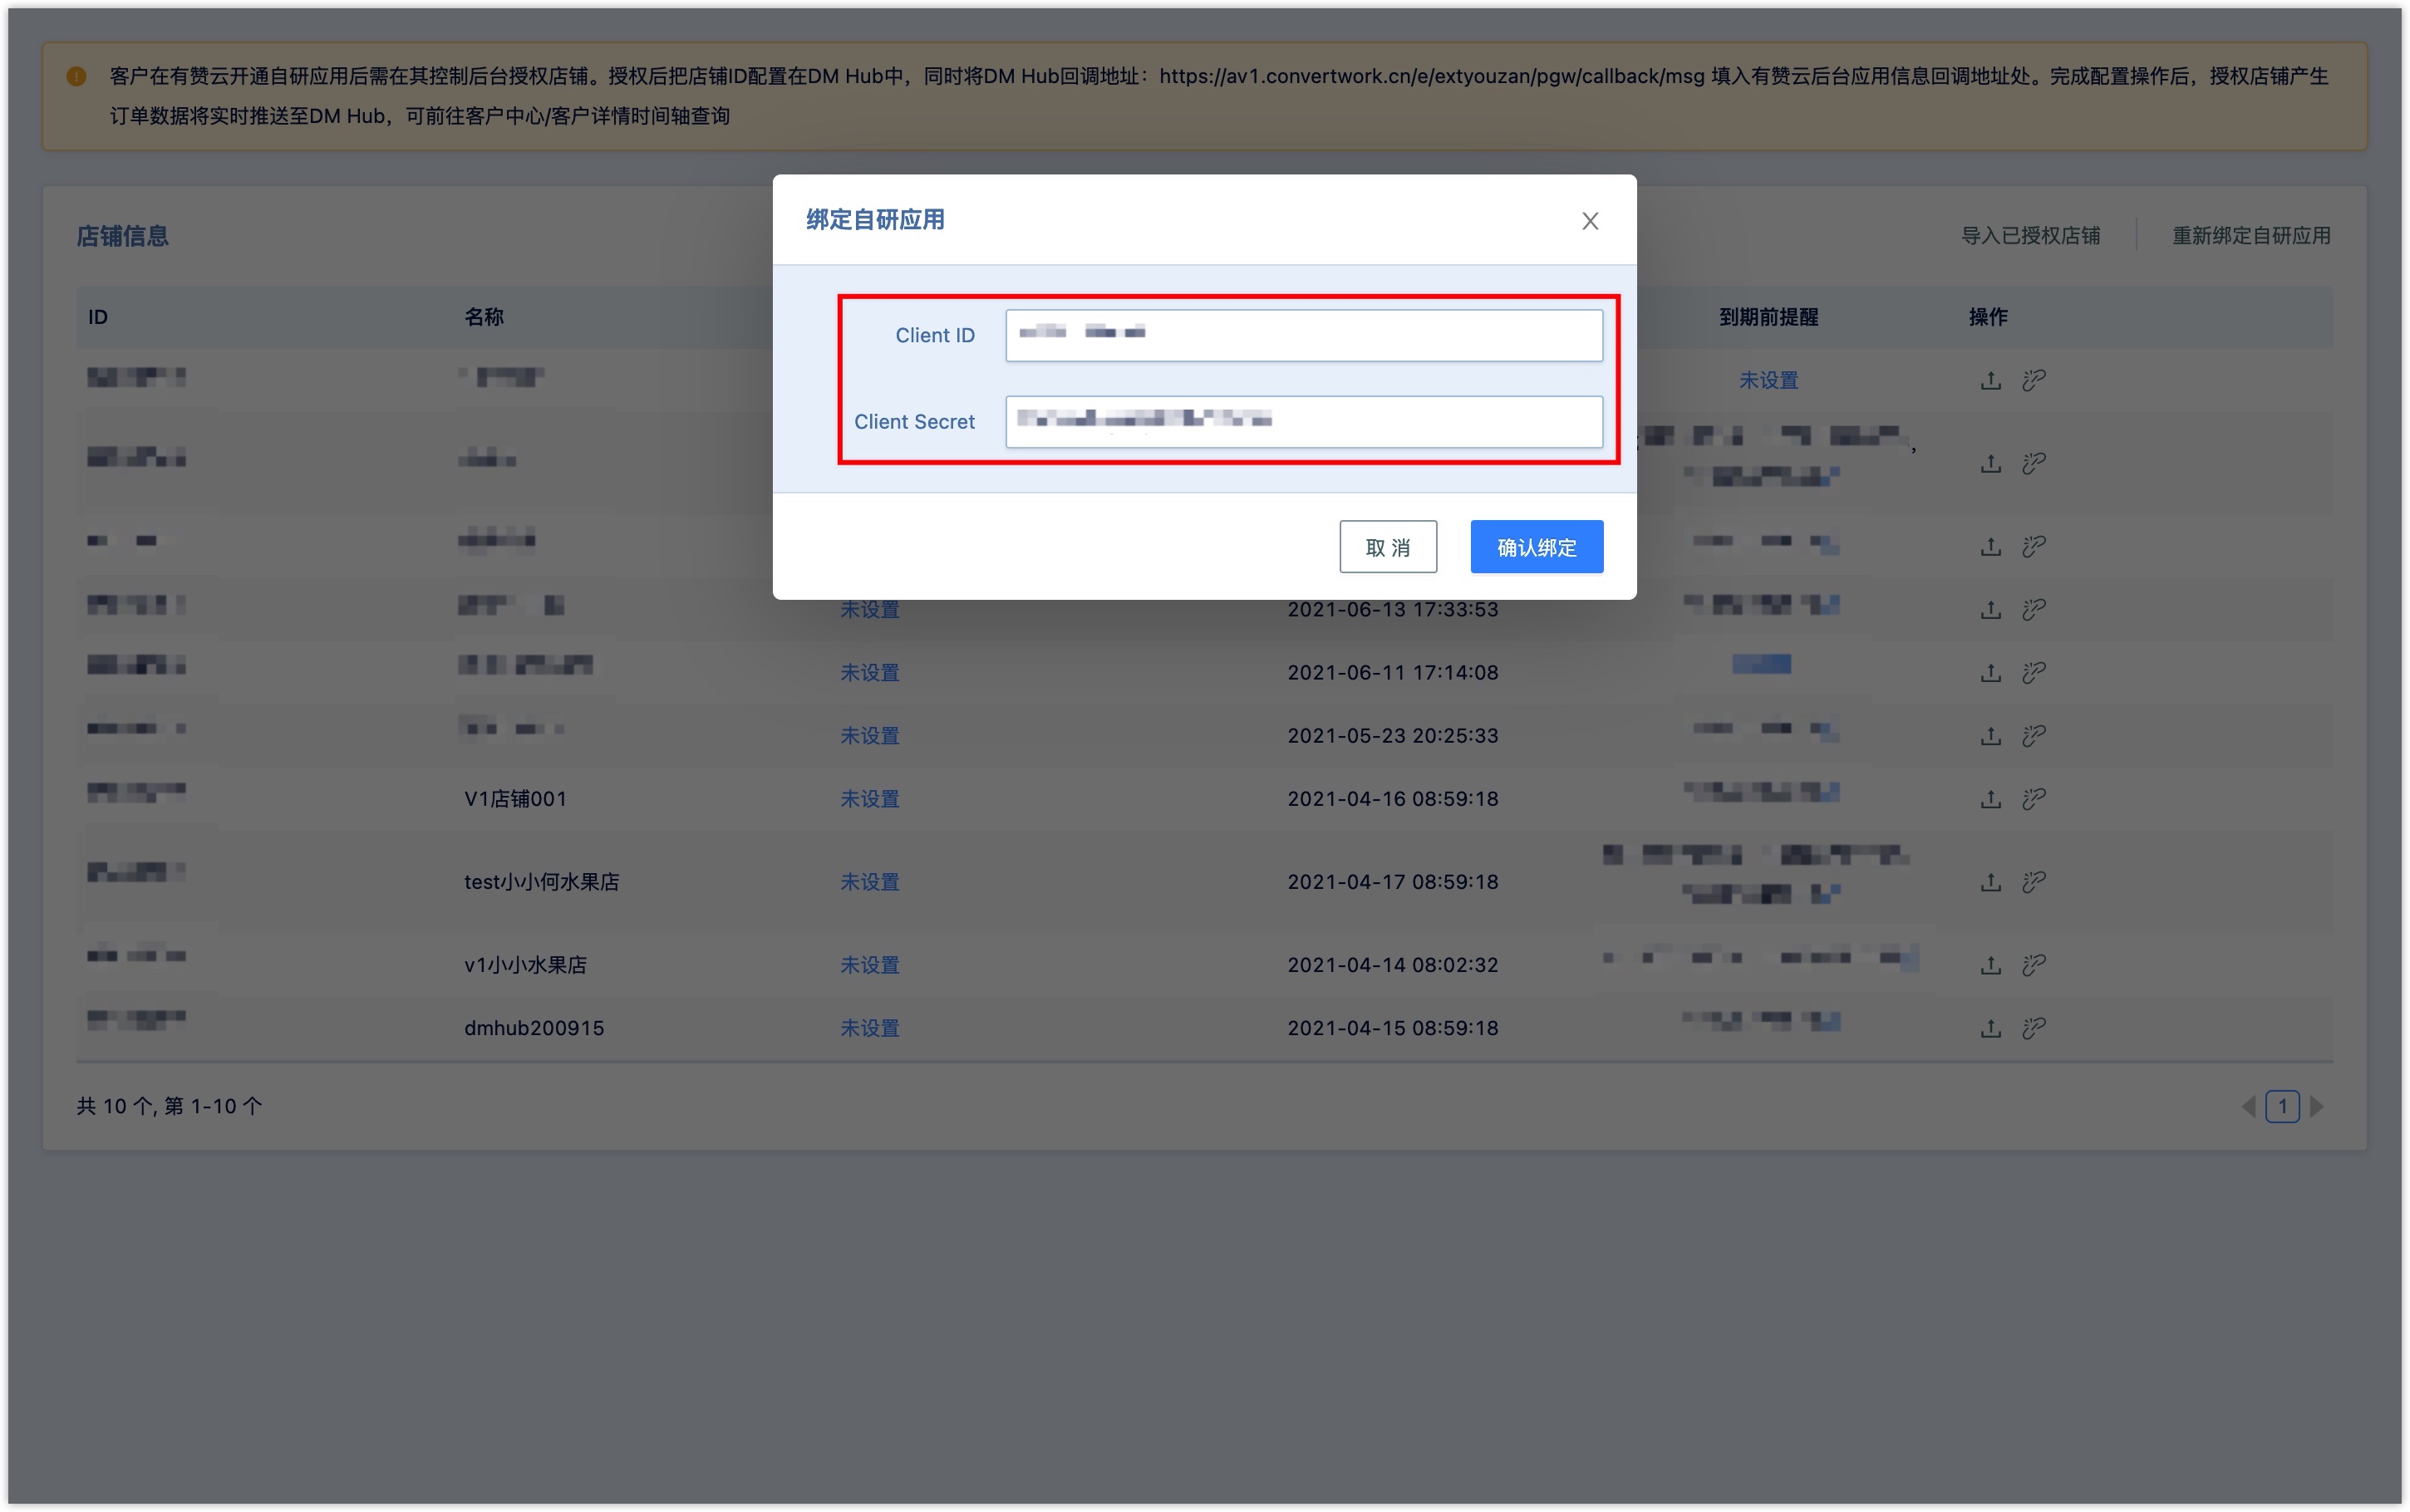Click link icon in test小小何水果店 row

click(x=2034, y=881)
